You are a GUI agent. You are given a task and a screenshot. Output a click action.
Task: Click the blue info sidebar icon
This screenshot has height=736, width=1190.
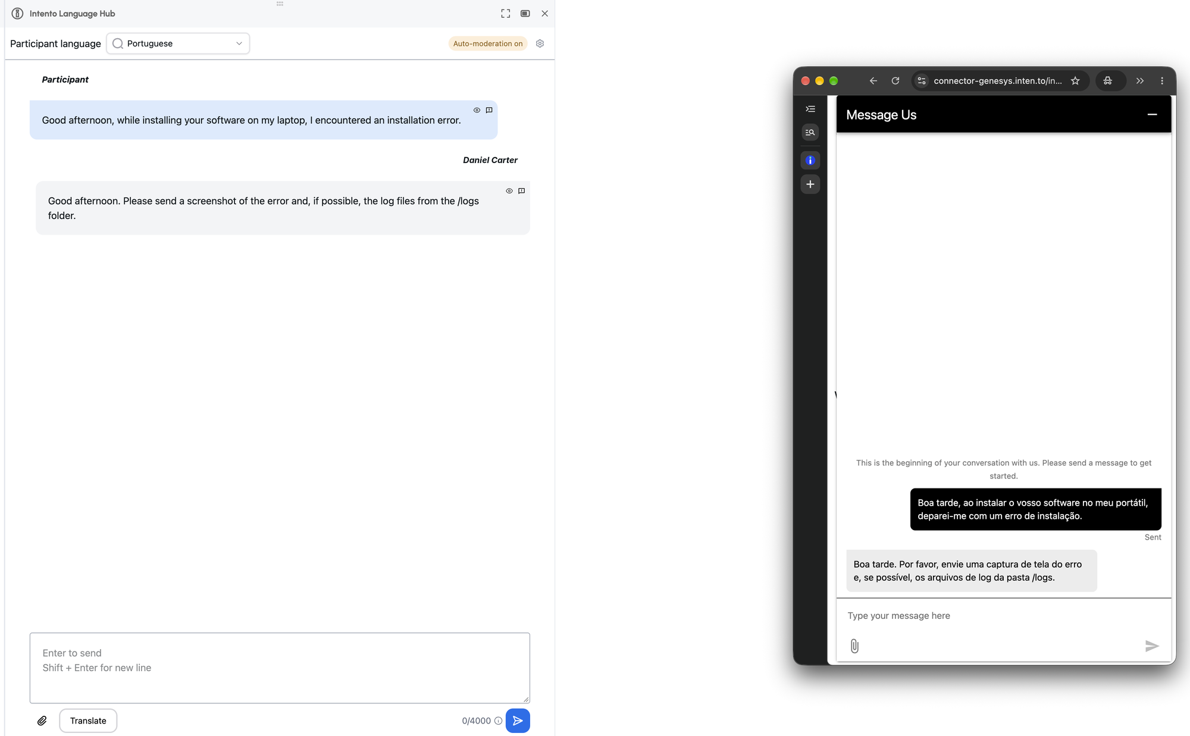pos(810,161)
